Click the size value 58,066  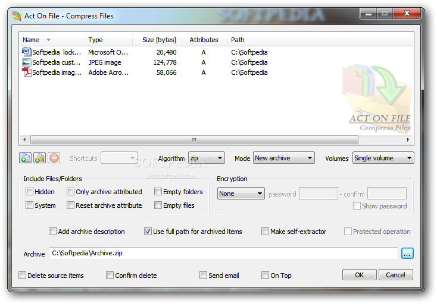click(x=166, y=72)
